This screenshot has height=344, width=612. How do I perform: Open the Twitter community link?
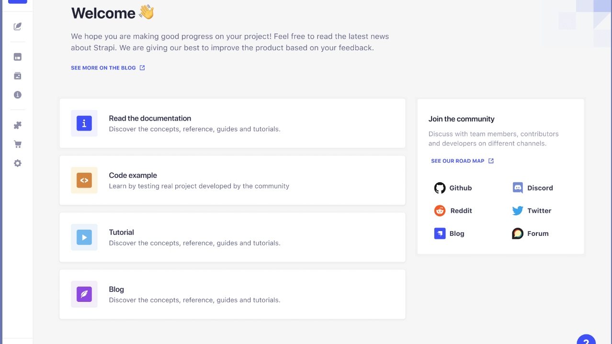(532, 211)
